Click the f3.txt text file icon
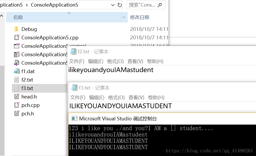256x156 pixels. click(17, 88)
